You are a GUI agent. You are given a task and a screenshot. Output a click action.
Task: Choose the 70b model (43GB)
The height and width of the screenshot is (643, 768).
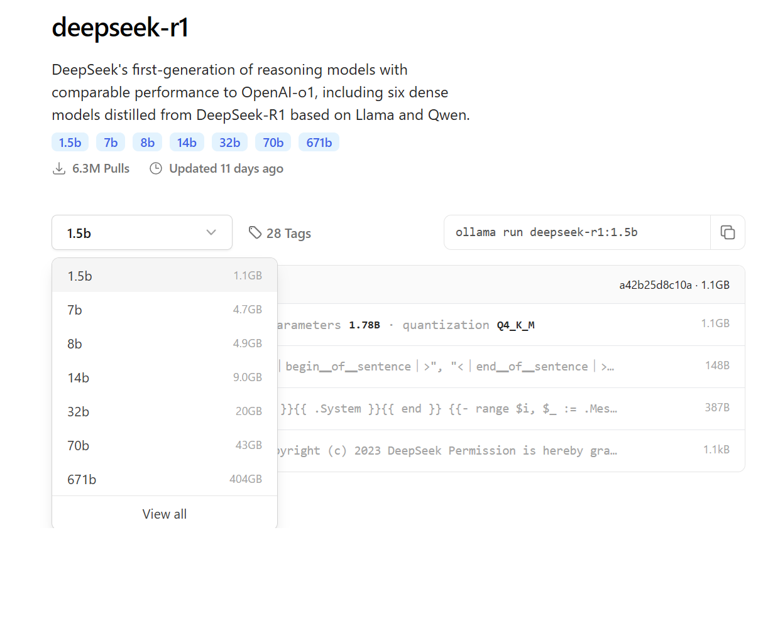pos(165,445)
